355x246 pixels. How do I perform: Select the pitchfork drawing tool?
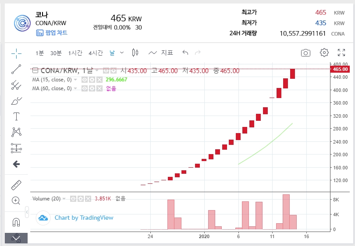16,85
